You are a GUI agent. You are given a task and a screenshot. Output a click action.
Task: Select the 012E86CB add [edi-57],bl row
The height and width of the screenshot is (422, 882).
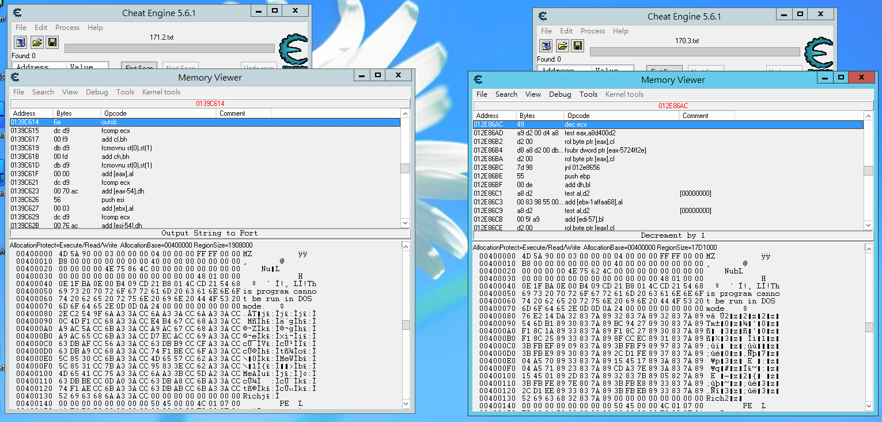point(668,219)
